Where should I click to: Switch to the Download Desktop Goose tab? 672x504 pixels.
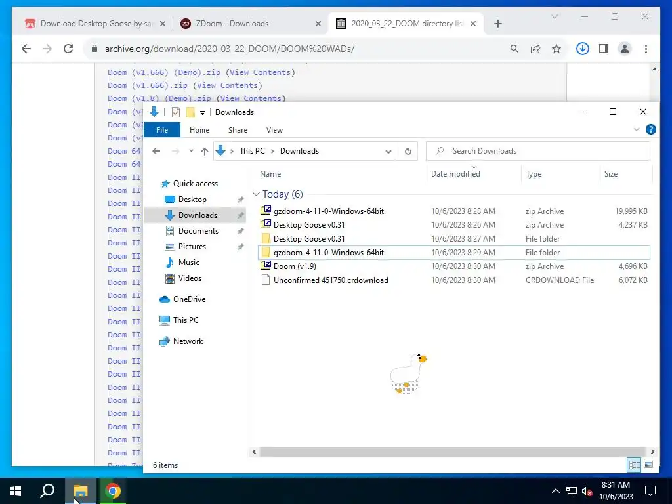(x=93, y=24)
